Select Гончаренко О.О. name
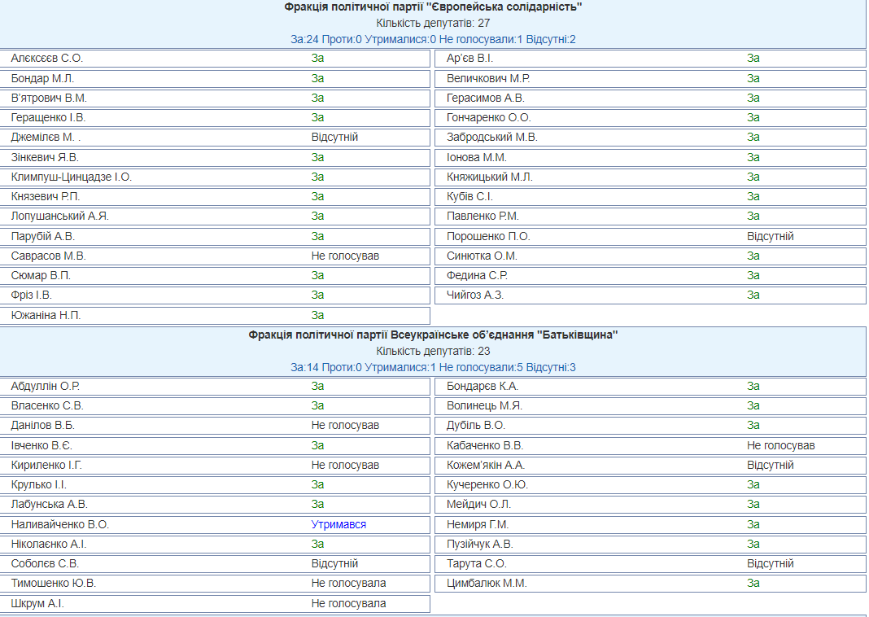This screenshot has width=869, height=617. (489, 117)
